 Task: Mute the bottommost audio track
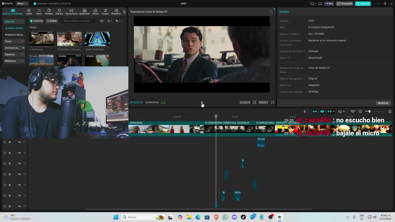click(19, 206)
